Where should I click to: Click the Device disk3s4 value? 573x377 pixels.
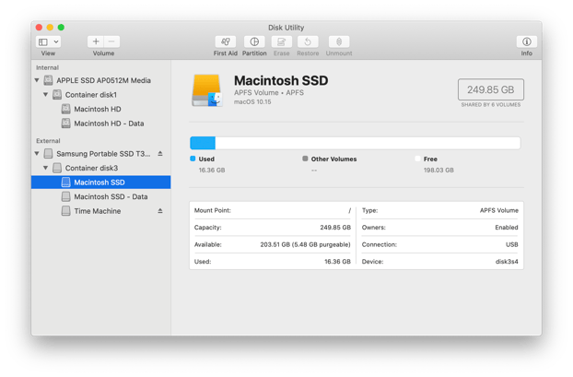[x=507, y=262]
